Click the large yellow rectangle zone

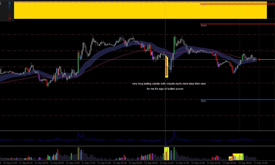(x=110, y=11)
